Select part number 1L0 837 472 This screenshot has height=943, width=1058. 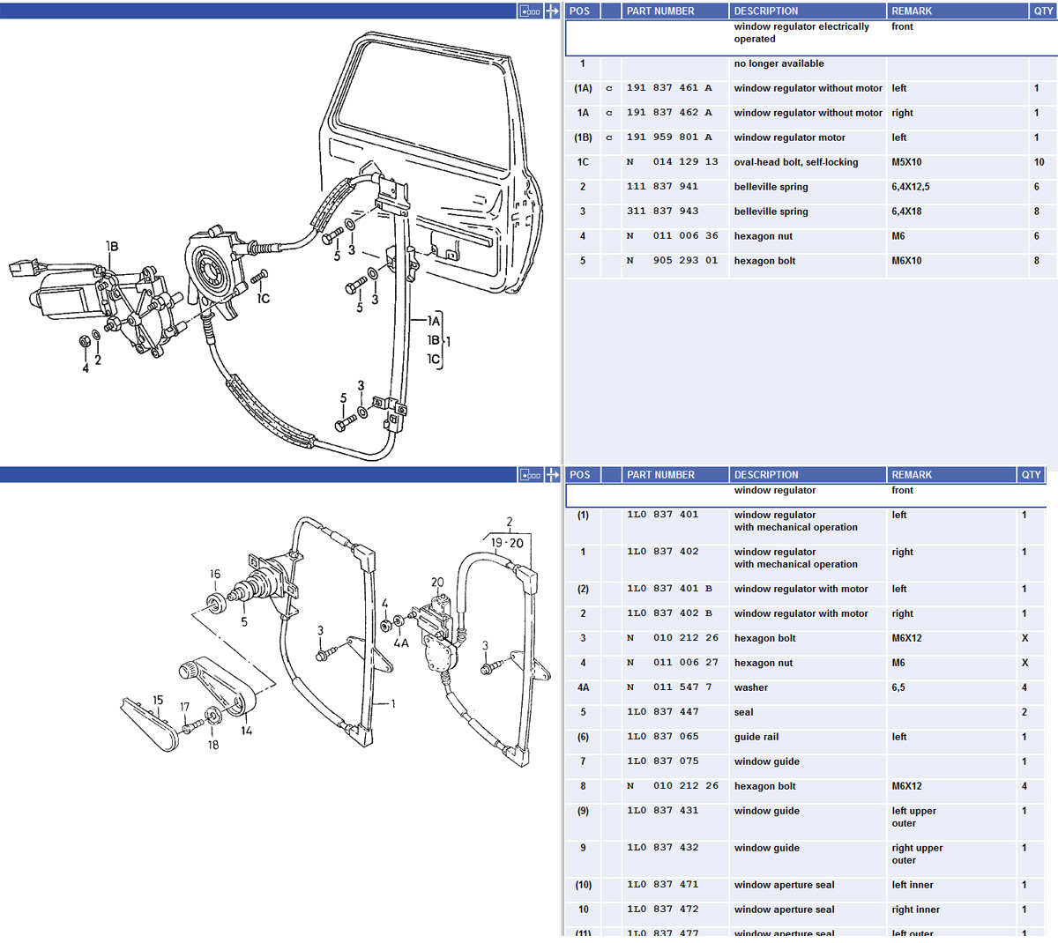tap(662, 910)
